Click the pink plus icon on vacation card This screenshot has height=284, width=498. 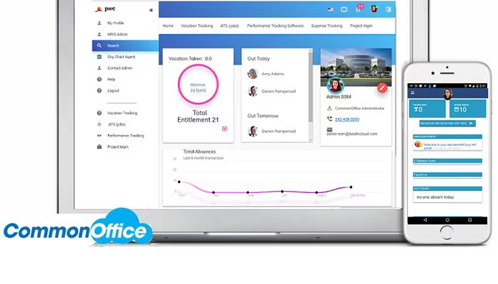tap(225, 129)
